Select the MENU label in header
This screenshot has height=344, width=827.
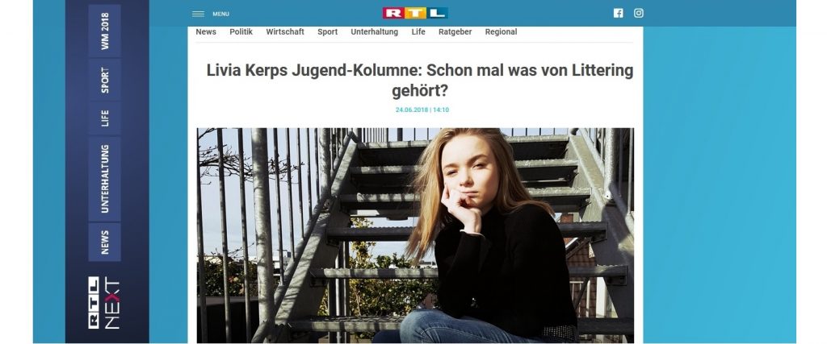coord(221,15)
